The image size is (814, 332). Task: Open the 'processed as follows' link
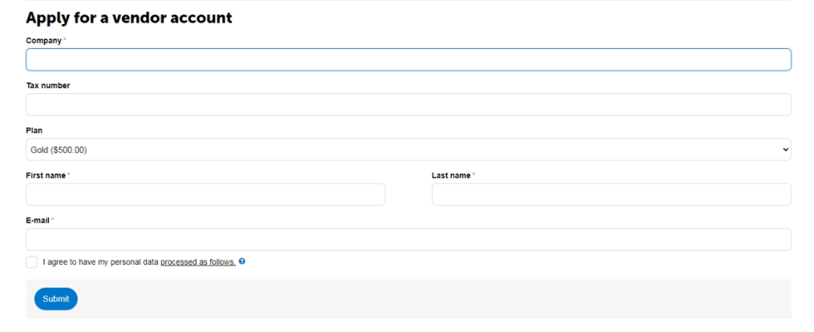coord(197,262)
